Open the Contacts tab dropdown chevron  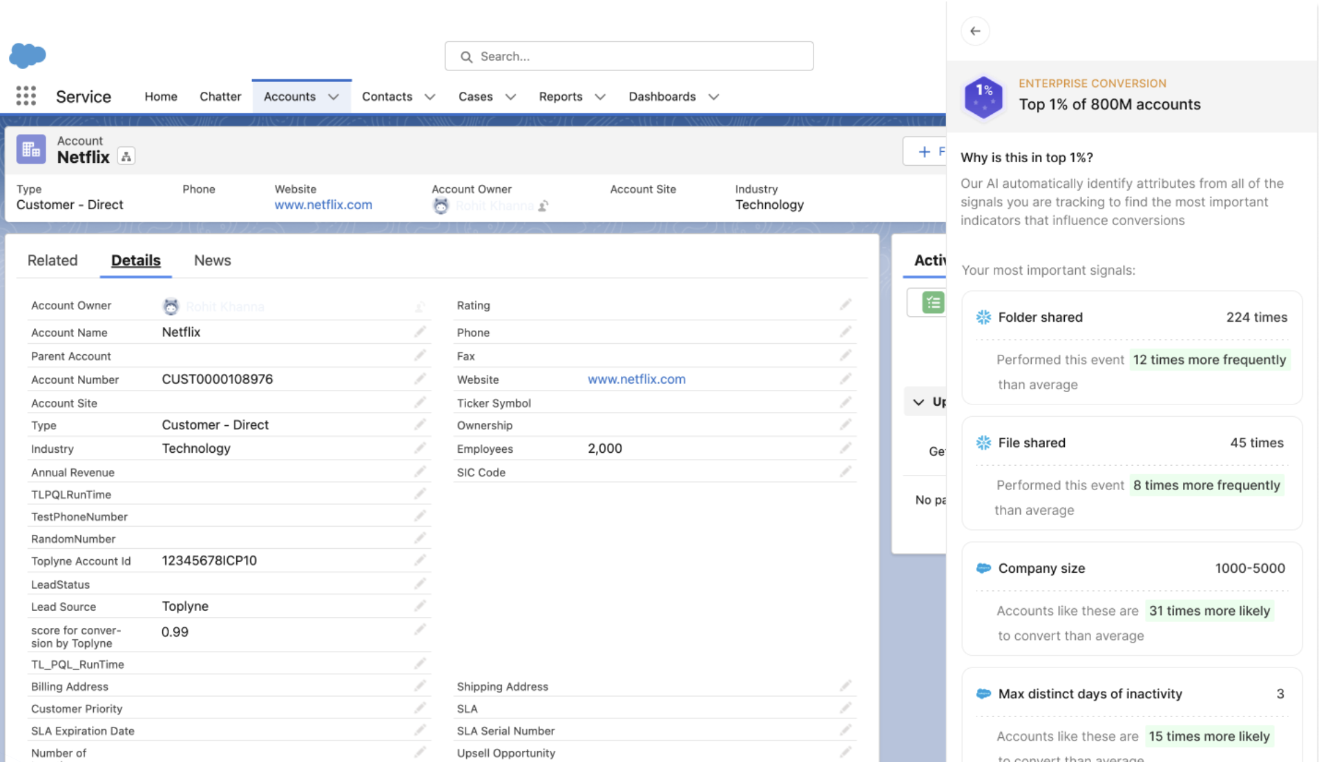pos(430,97)
